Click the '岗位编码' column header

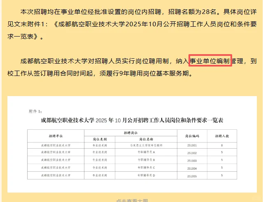192,136
